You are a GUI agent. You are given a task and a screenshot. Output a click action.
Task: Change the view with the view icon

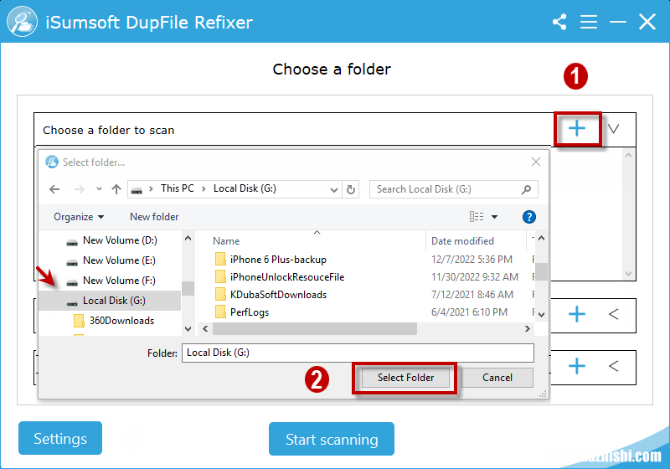pos(477,217)
